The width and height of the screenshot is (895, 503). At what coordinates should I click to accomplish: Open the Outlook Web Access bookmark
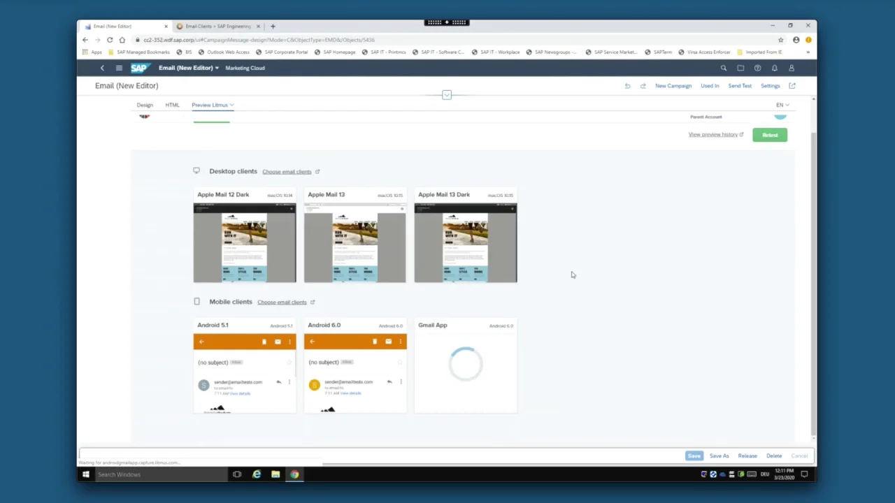coord(224,52)
